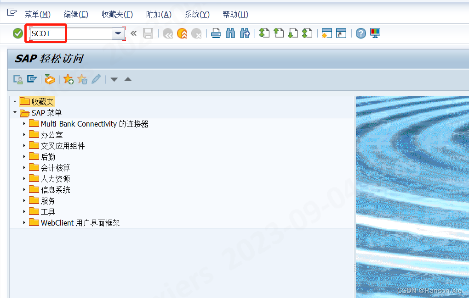The image size is (469, 298).
Task: Expand the 人力资源 folder node
Action: point(24,179)
